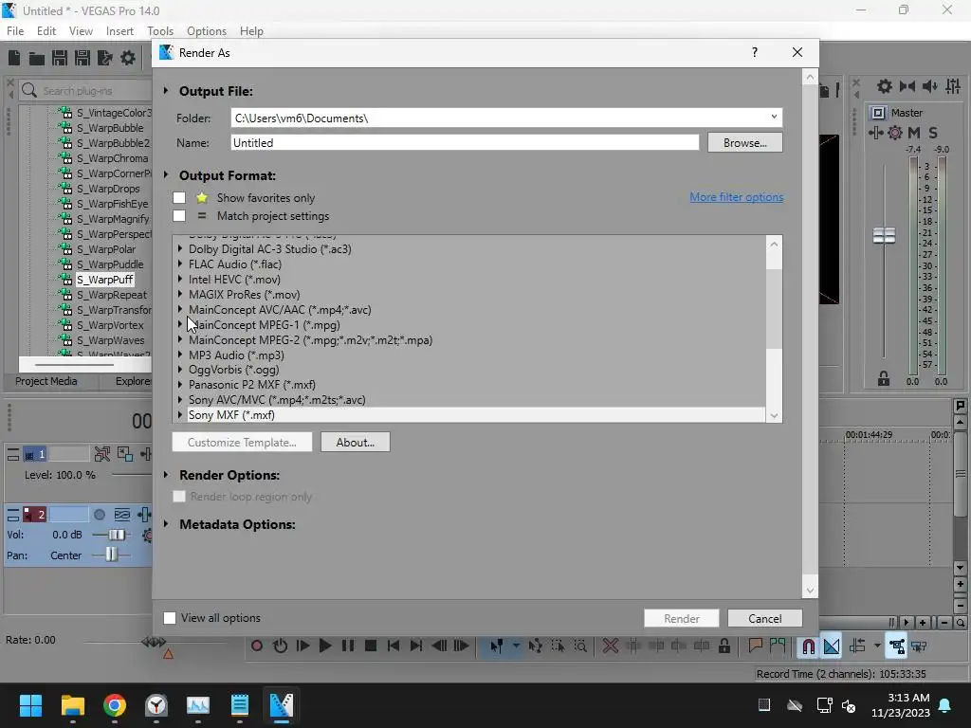Click the track 2 Pan slider
The height and width of the screenshot is (728, 971).
[x=111, y=555]
